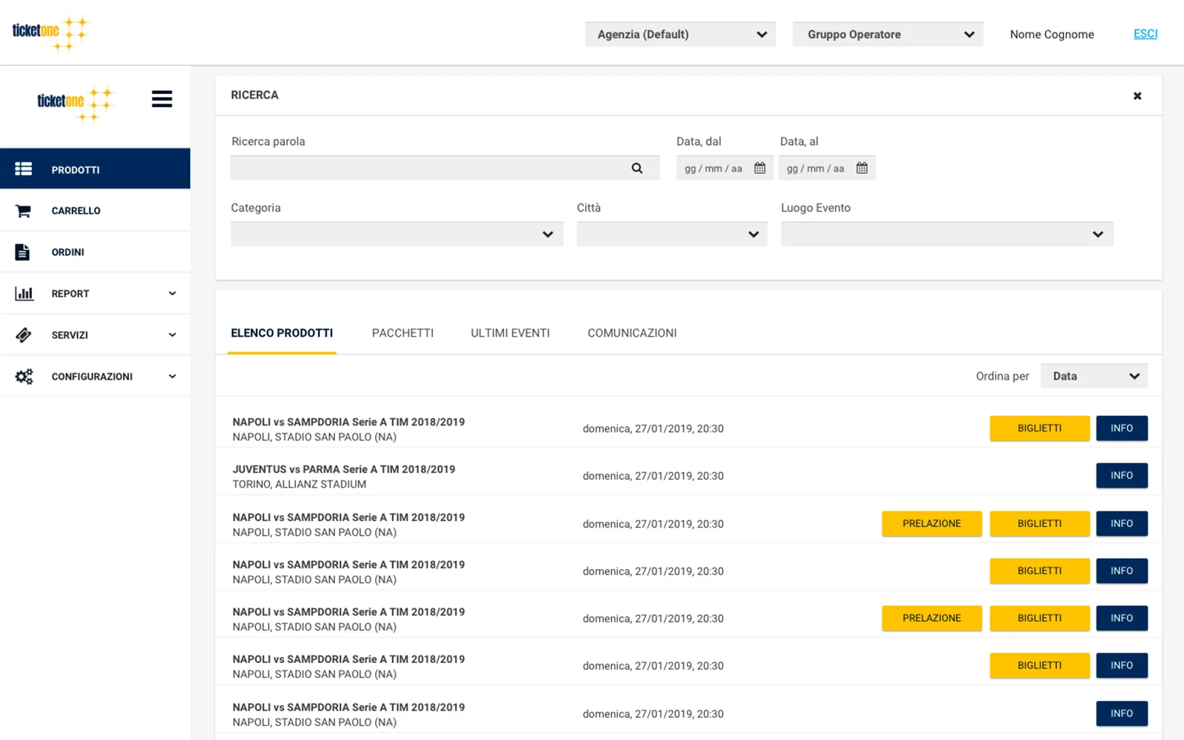Click Biglietti in fifth product row
1184x740 pixels.
1040,619
